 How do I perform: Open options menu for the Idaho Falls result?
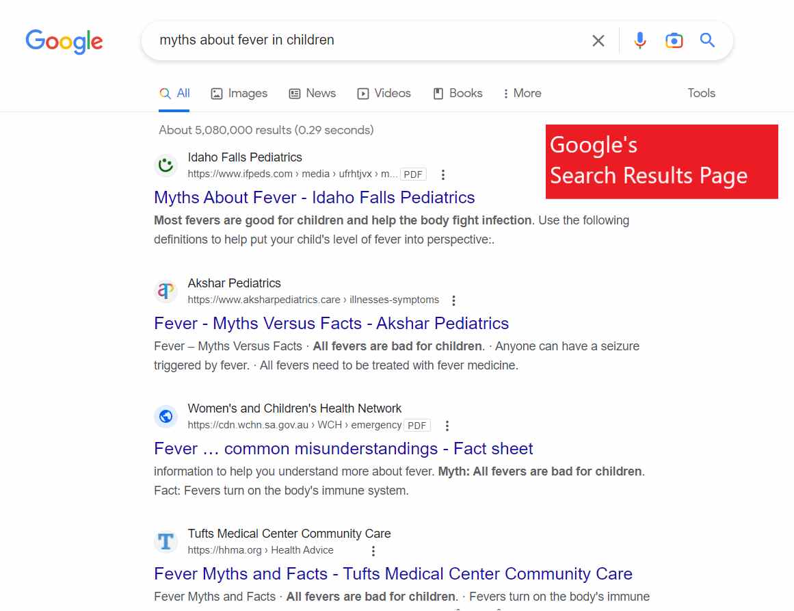(x=442, y=174)
